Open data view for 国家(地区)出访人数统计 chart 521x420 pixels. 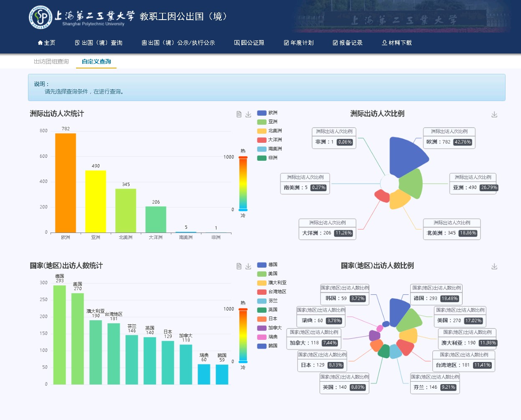click(239, 266)
